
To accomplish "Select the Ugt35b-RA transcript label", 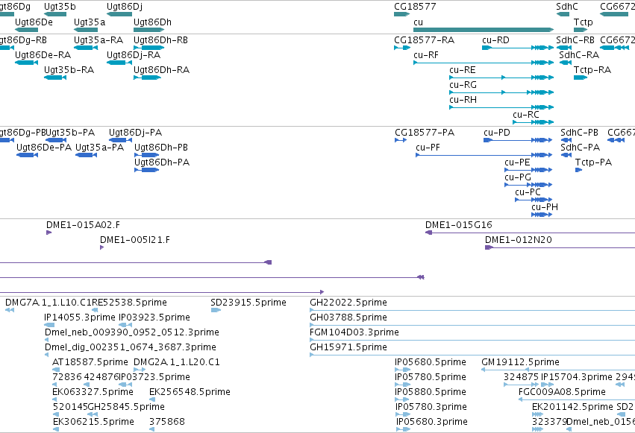I will pos(69,70).
